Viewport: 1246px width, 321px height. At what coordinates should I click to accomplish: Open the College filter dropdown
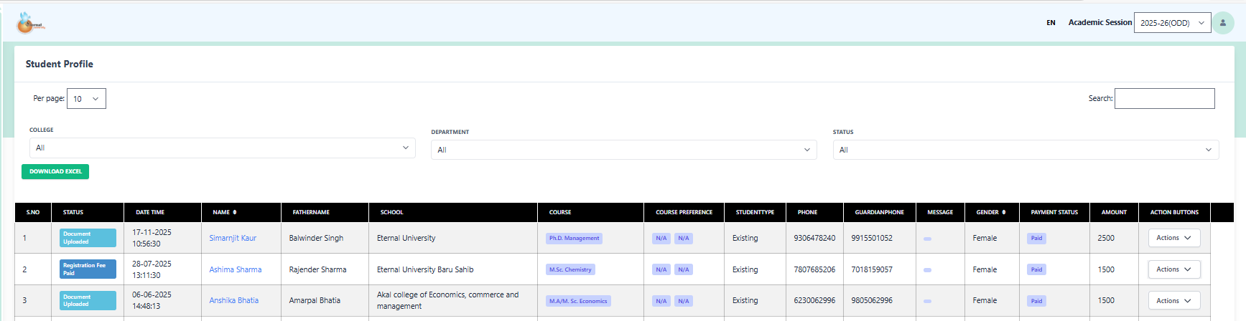[222, 148]
